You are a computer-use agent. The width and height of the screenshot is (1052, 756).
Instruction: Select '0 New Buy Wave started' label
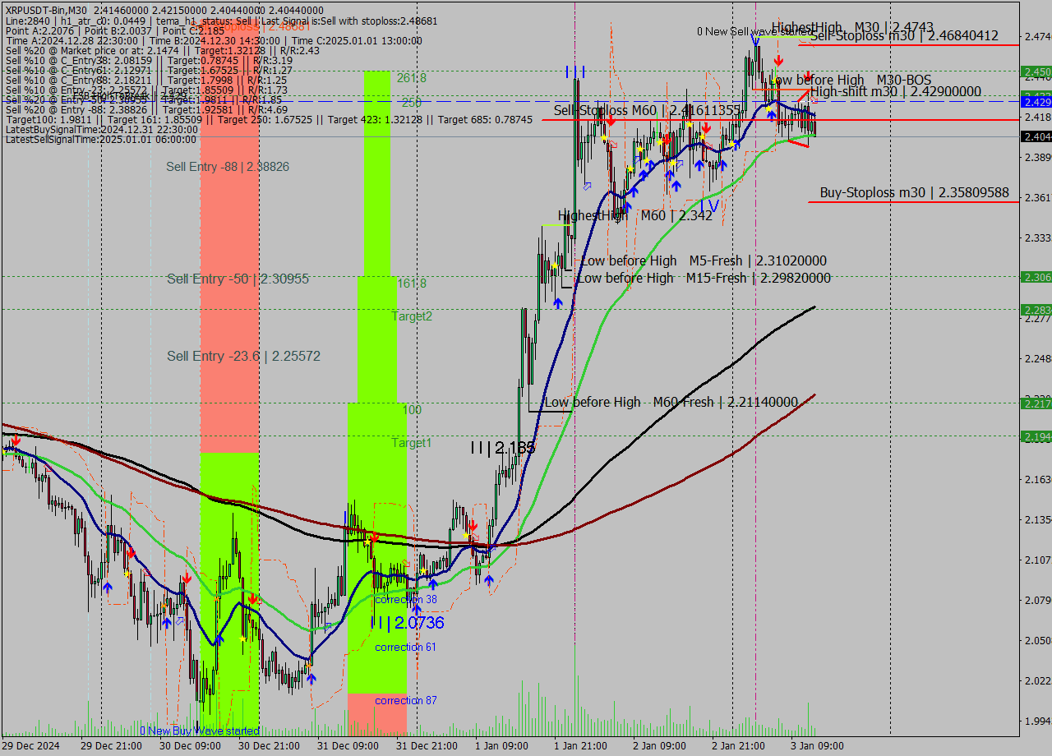pyautogui.click(x=199, y=731)
